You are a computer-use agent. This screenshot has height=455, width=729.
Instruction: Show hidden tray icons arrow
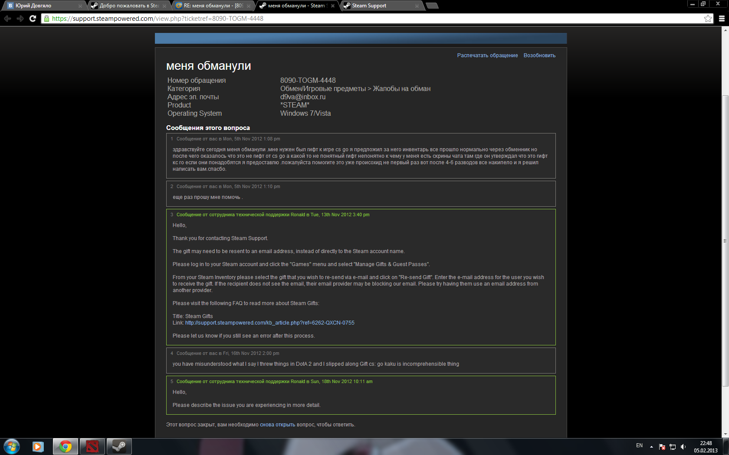(x=651, y=447)
